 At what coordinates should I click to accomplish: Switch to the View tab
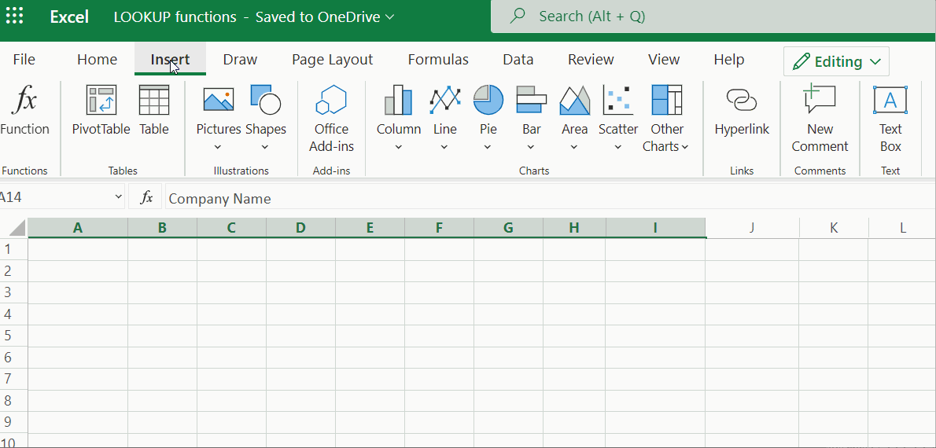[x=664, y=60]
